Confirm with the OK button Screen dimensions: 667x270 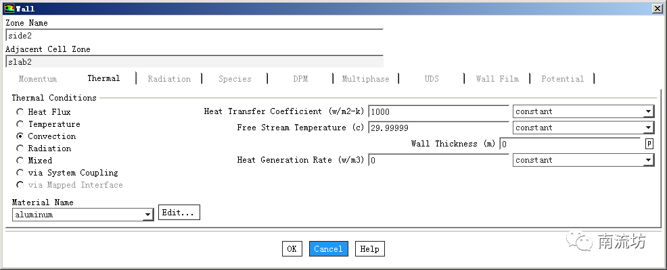pos(292,249)
